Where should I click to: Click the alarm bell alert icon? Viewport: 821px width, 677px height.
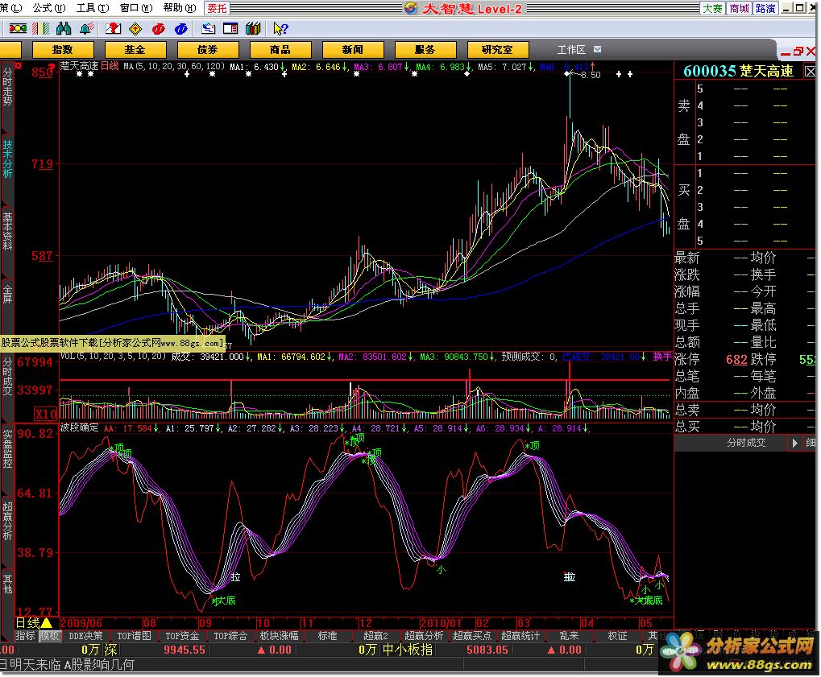pos(87,29)
